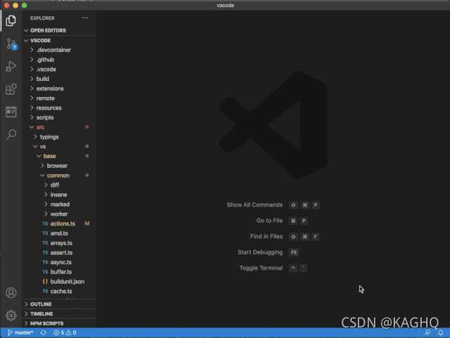
Task: Open the modified actions.ts file
Action: pos(59,223)
